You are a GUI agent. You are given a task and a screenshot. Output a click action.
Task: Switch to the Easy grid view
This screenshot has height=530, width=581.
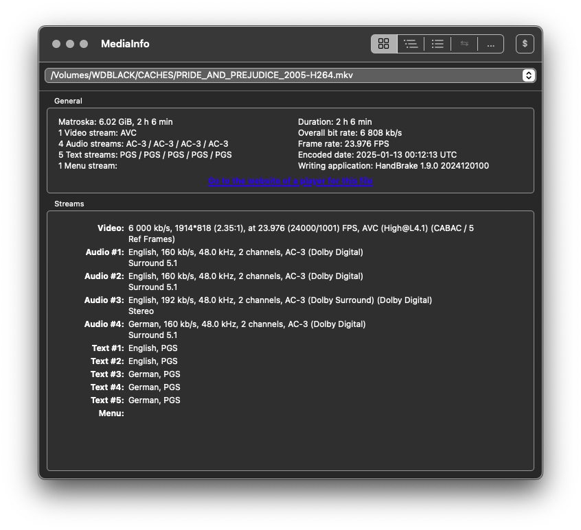(384, 44)
